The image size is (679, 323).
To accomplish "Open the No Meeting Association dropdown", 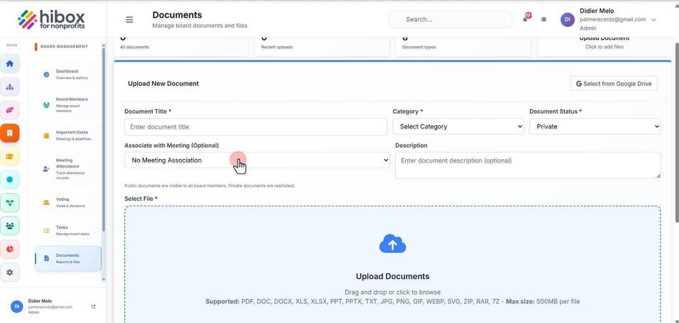I will click(257, 160).
